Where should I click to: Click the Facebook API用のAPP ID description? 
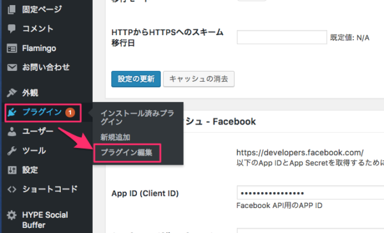(279, 206)
